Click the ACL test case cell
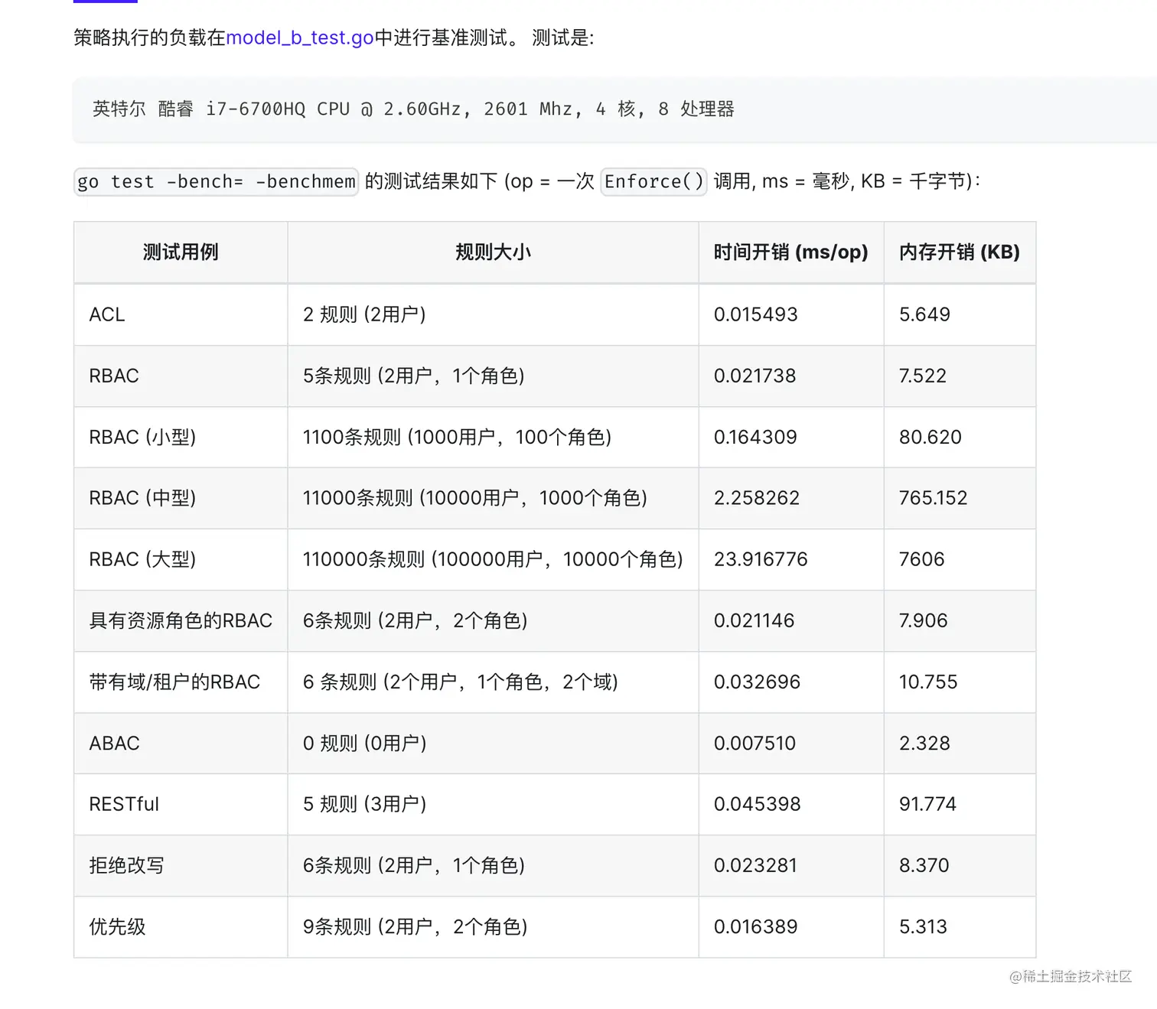 tap(181, 314)
